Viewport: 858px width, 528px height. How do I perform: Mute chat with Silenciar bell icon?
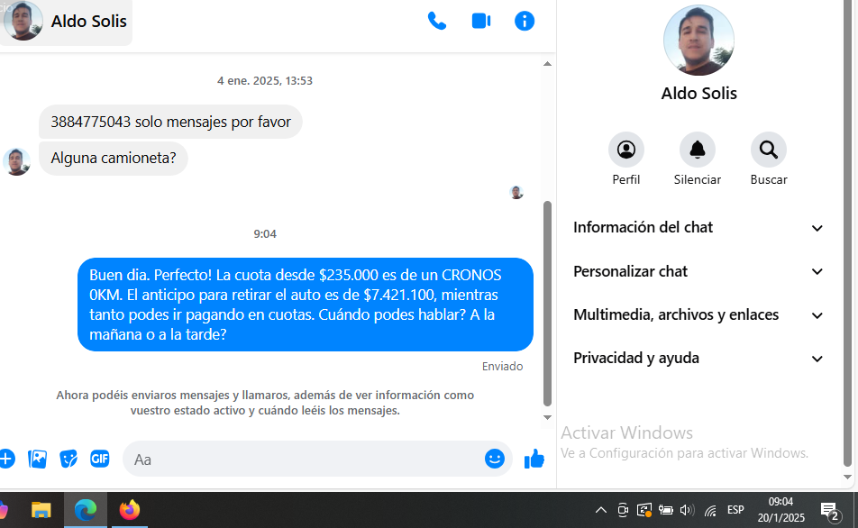[697, 150]
